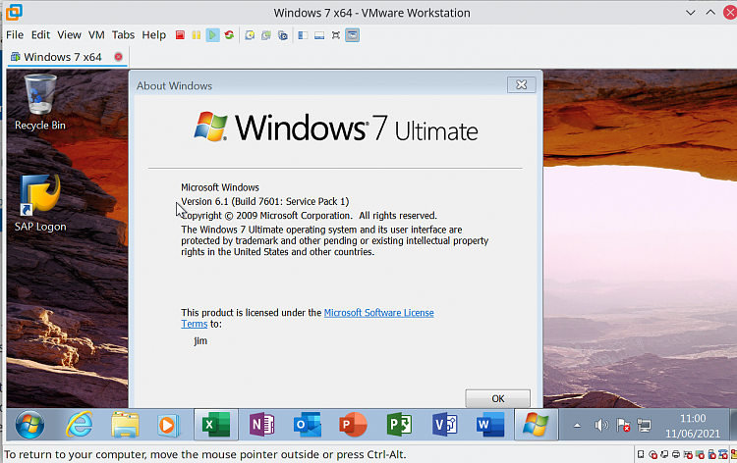Close the Windows 7 x64 tab
Screen dimensions: 737x463
coord(119,57)
